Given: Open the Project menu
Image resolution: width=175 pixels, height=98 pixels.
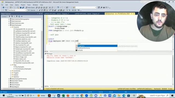Looking at the screenshot, I should coord(23,5).
